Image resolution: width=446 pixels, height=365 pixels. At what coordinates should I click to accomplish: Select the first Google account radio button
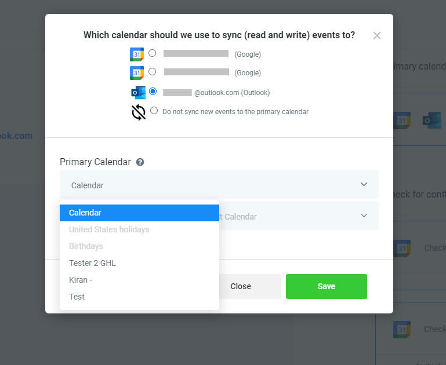point(152,53)
